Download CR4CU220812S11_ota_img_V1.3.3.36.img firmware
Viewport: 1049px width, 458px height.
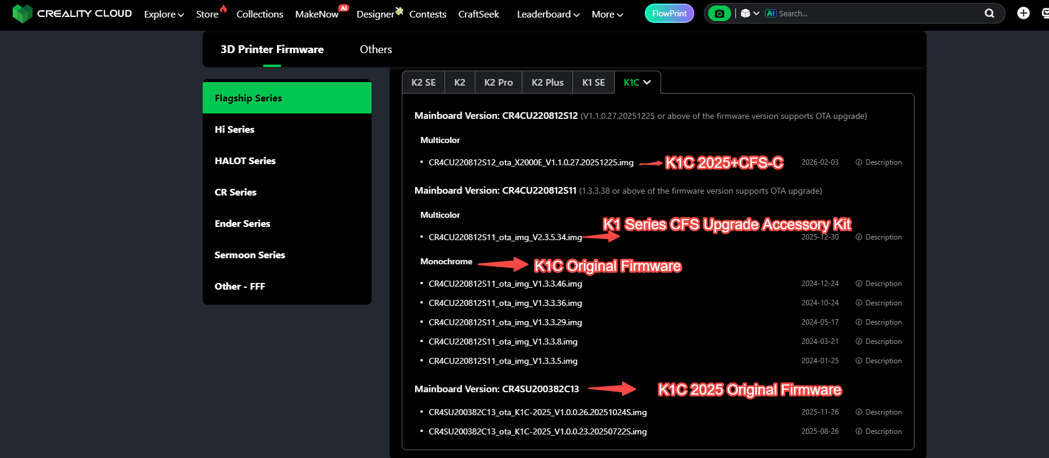[505, 303]
